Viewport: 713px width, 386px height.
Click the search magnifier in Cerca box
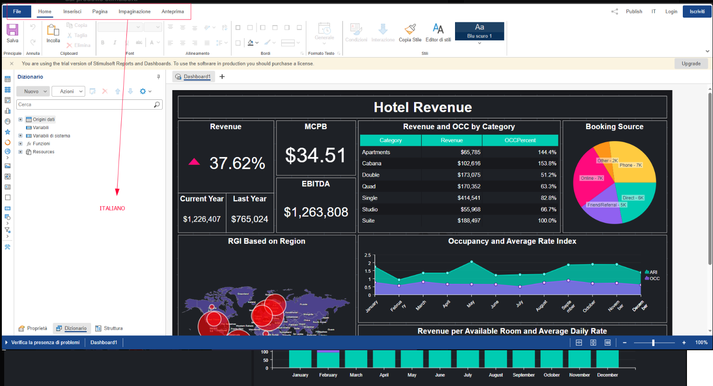(x=157, y=105)
